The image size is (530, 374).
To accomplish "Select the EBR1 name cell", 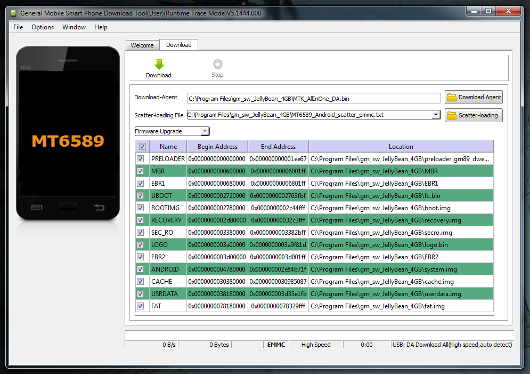I will (x=168, y=184).
